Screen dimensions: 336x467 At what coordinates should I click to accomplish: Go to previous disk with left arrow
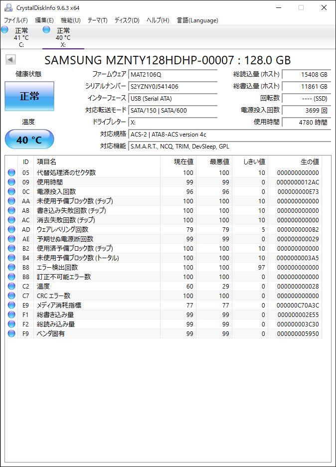(x=10, y=60)
